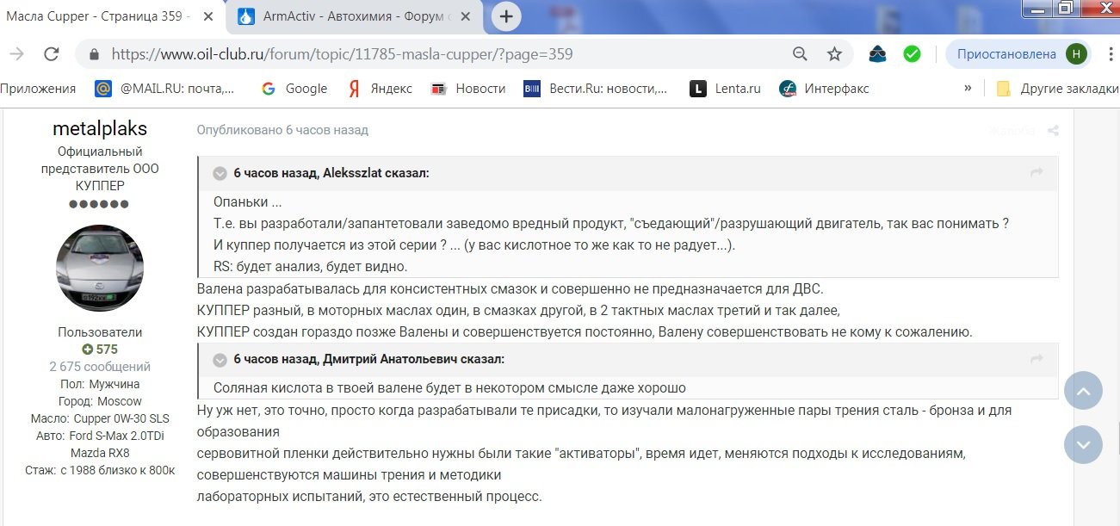
Task: Click the line starting 'КУППЕР разный'
Action: point(518,310)
